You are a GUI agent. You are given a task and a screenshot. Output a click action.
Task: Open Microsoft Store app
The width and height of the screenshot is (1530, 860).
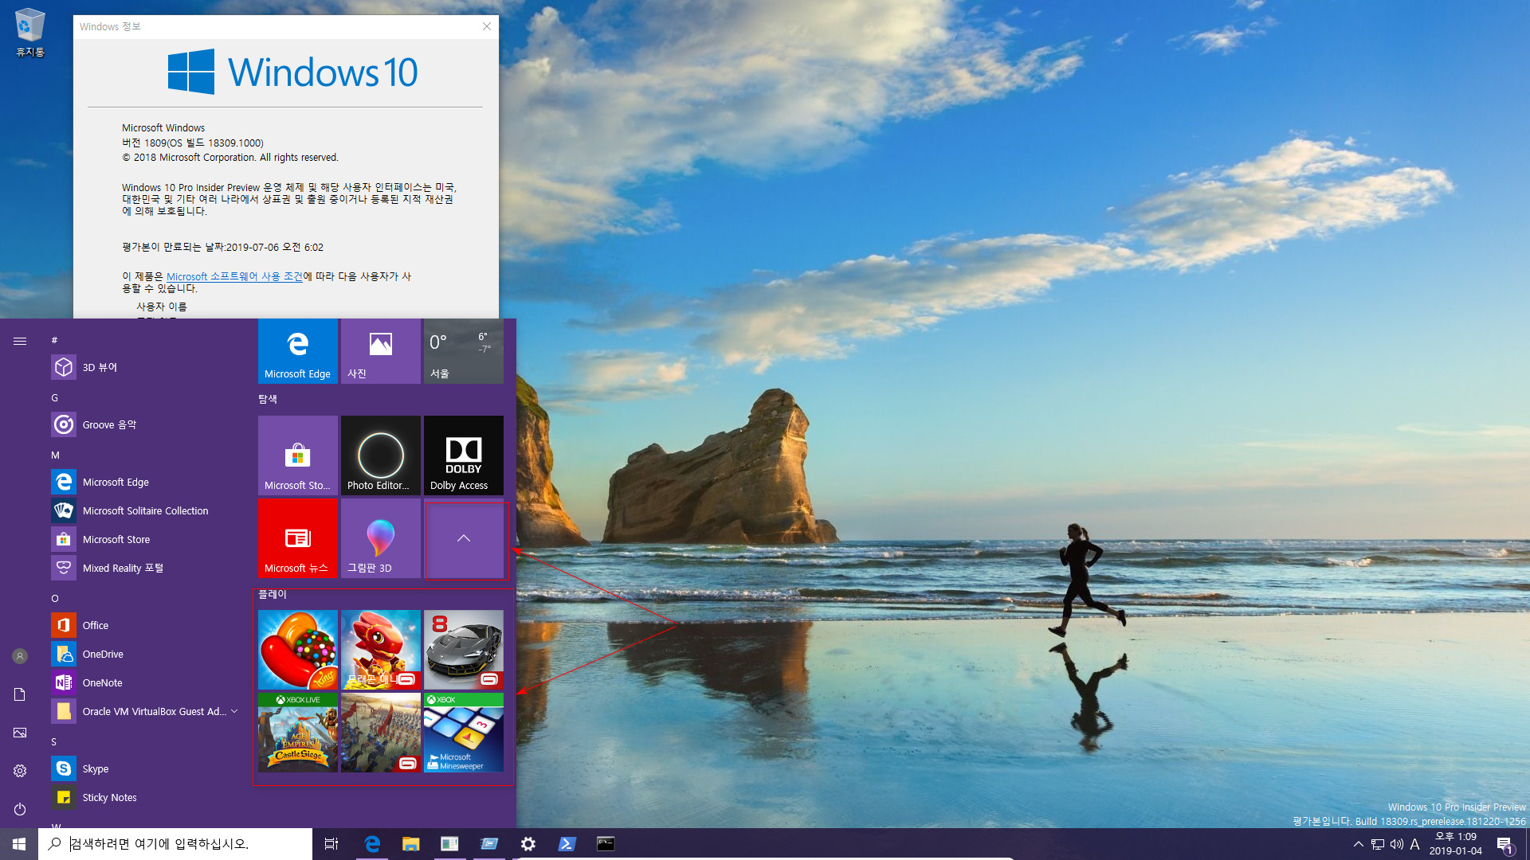point(116,538)
